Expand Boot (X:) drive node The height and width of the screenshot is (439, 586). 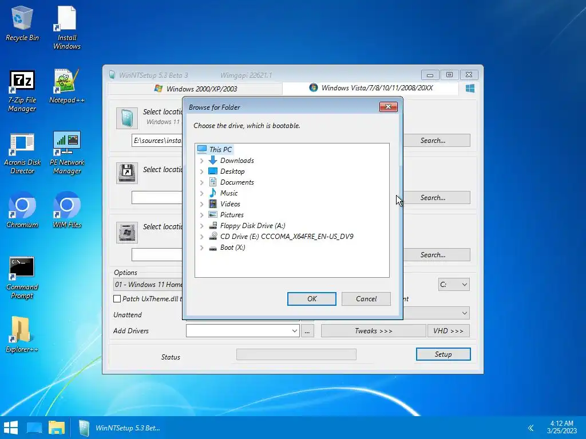(x=202, y=247)
